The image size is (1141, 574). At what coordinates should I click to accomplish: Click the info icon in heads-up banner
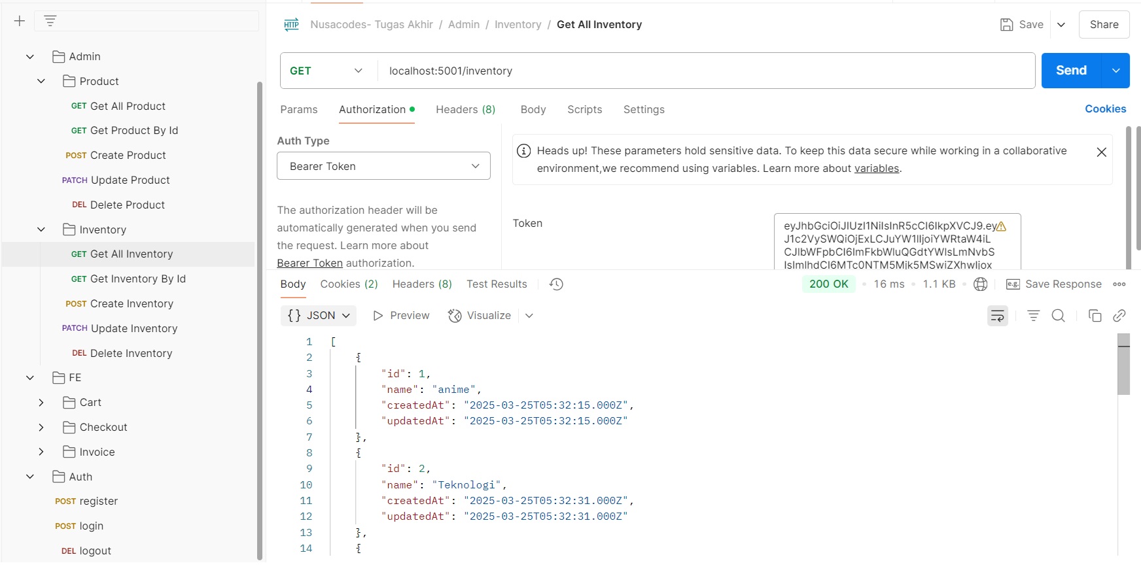point(524,151)
